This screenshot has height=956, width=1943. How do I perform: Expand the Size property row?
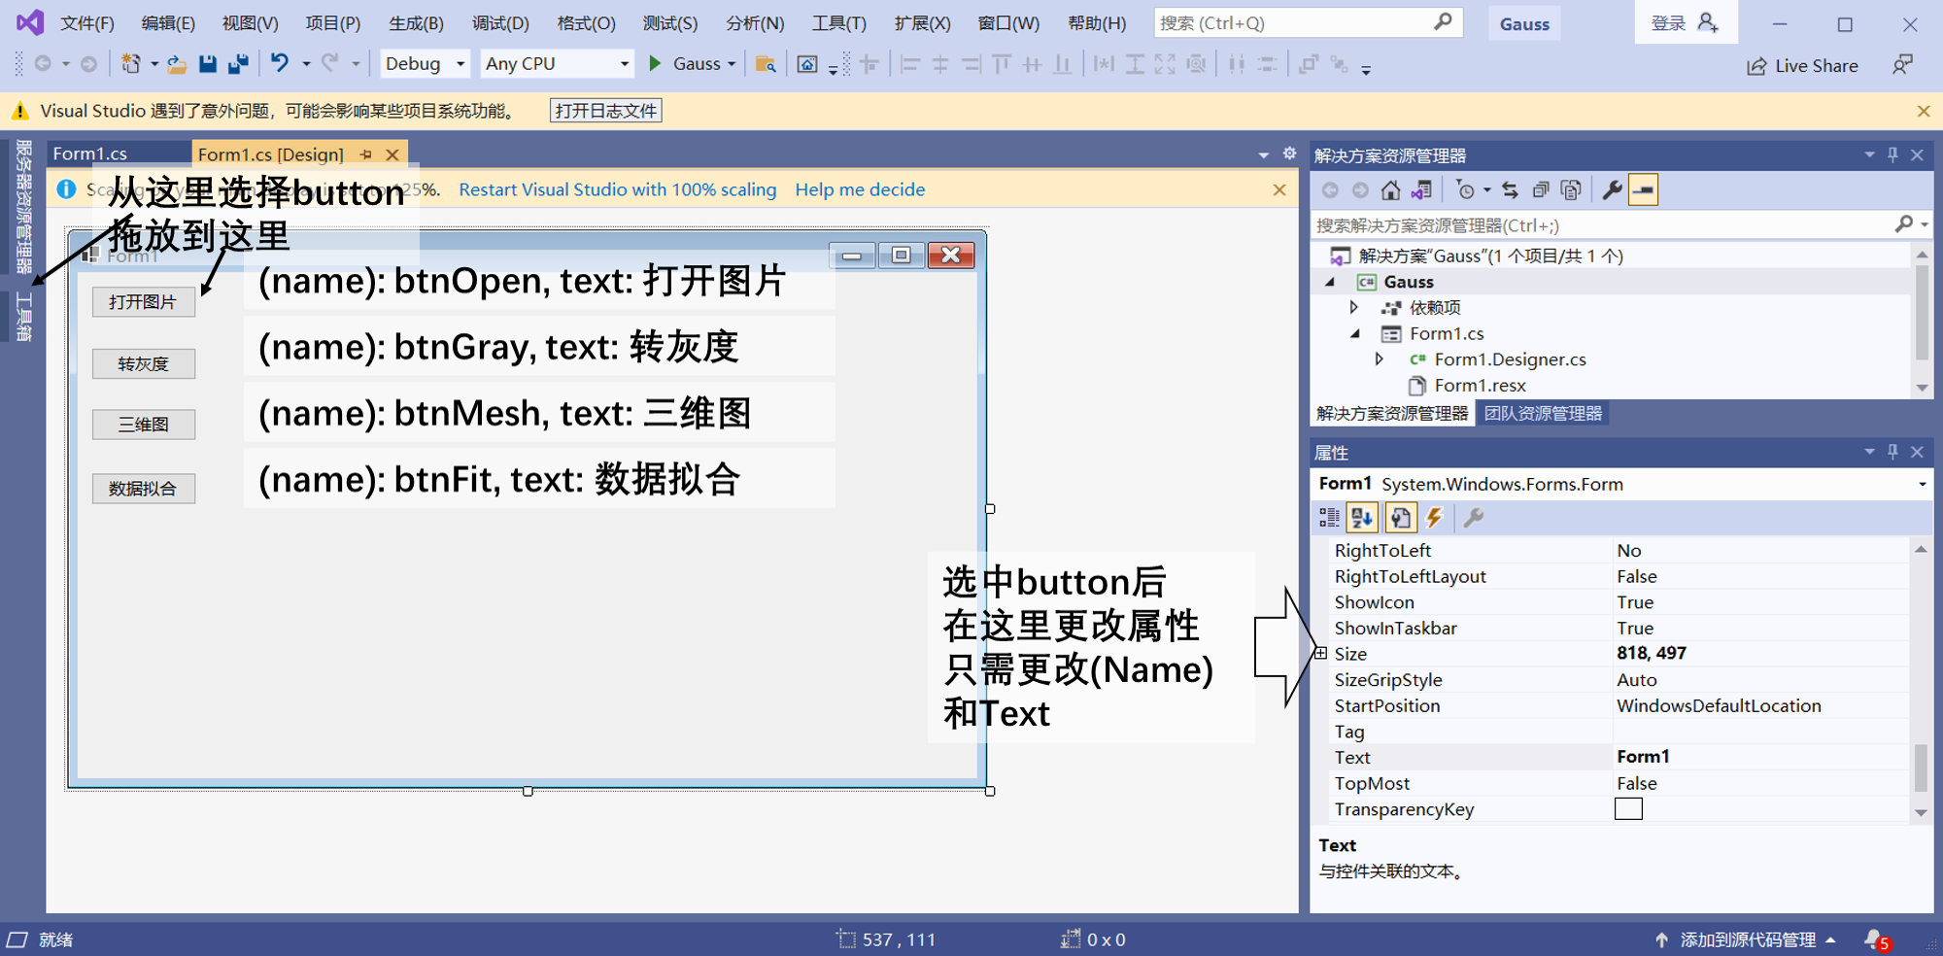click(x=1320, y=654)
